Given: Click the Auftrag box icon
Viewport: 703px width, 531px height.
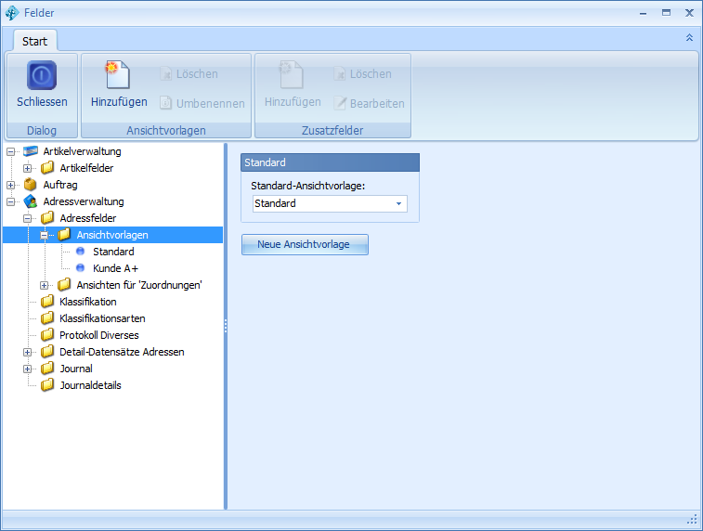Looking at the screenshot, I should pos(31,185).
